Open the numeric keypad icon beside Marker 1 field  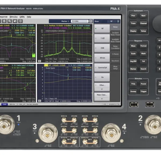tap(91, 21)
